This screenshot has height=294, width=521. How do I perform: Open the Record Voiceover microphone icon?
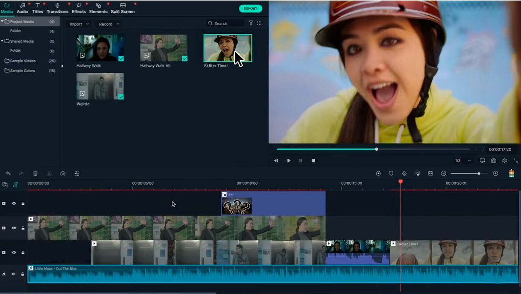point(404,173)
